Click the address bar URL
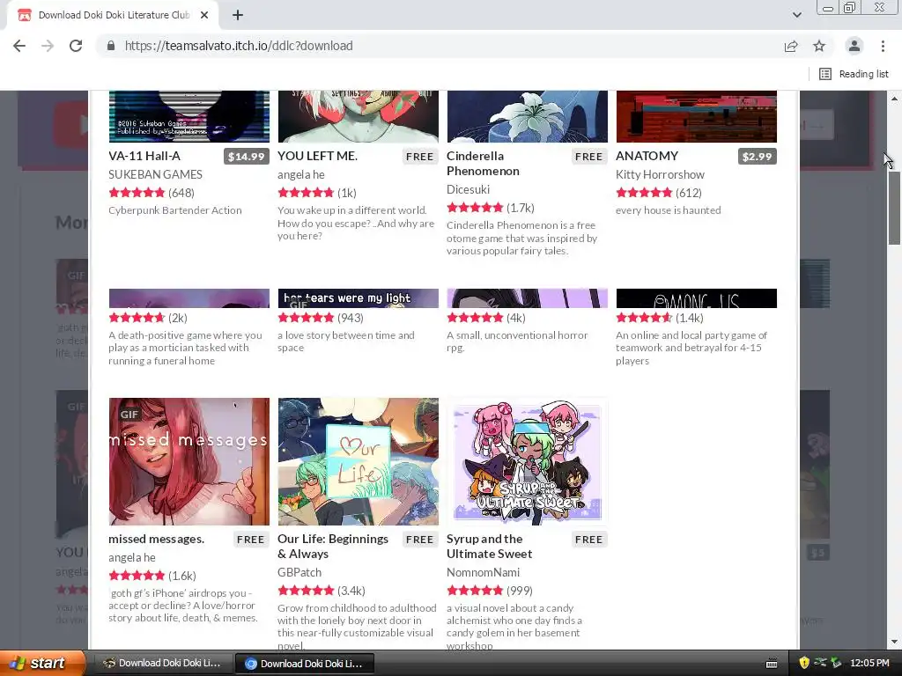 tap(239, 46)
